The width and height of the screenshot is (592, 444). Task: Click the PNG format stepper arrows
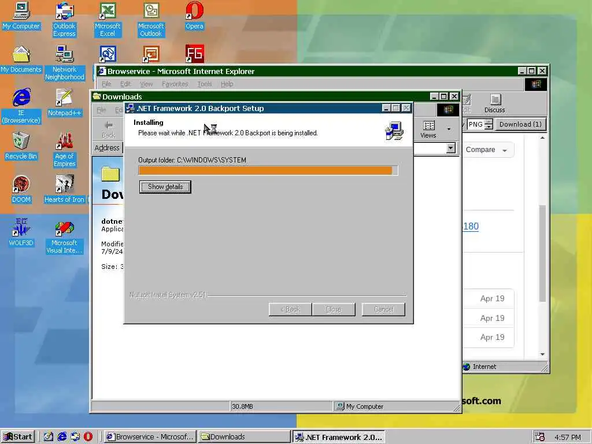(489, 124)
